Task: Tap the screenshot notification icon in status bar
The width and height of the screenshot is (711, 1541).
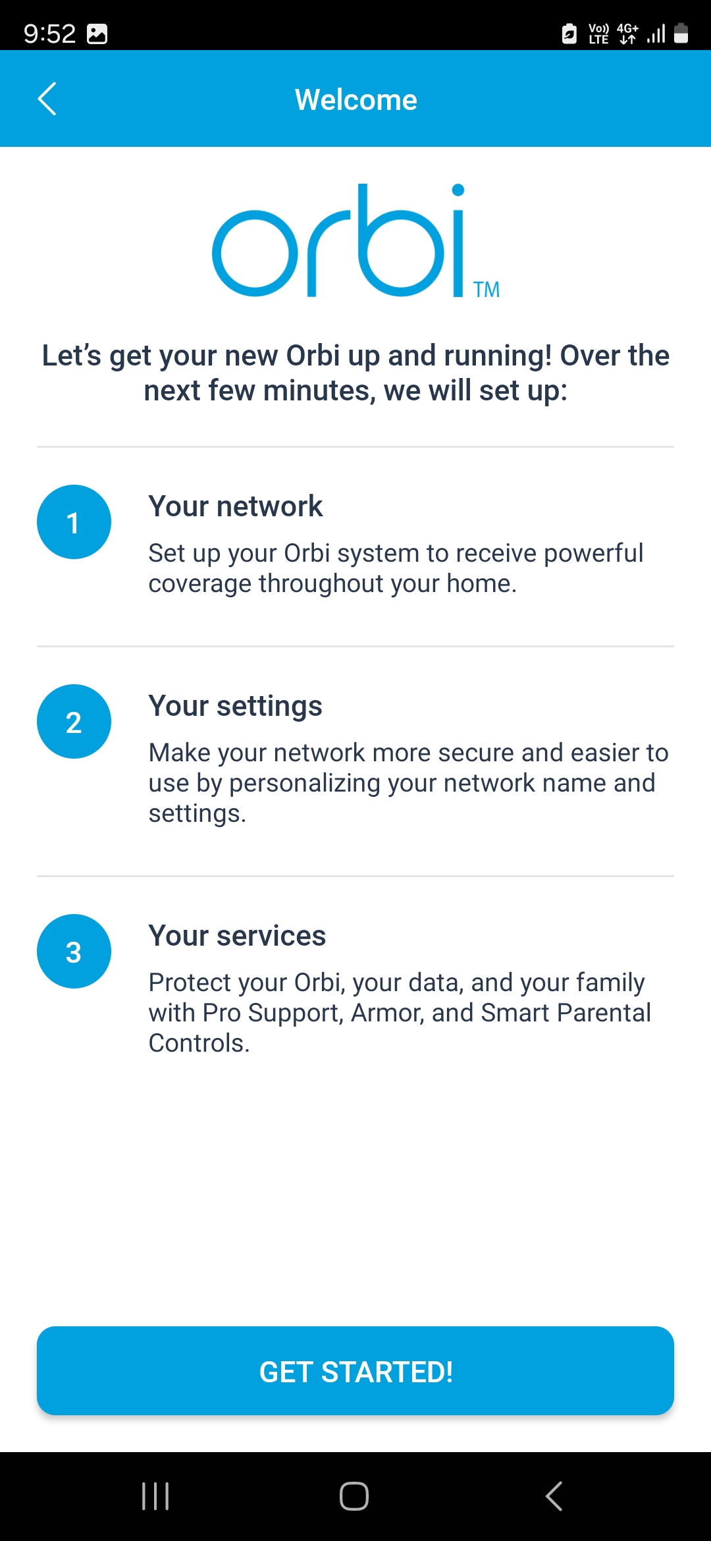Action: (97, 34)
